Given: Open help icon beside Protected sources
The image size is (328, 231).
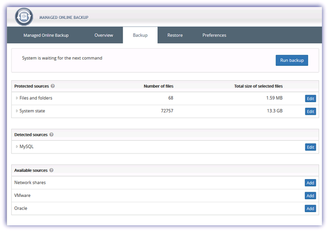Looking at the screenshot, I should pyautogui.click(x=53, y=86).
